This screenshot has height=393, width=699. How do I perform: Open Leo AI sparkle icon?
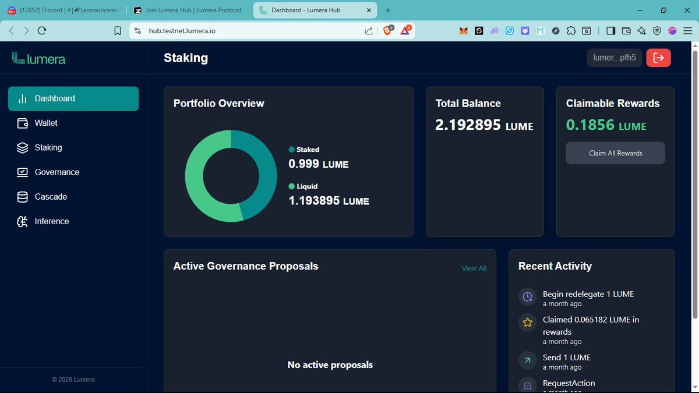(641, 31)
